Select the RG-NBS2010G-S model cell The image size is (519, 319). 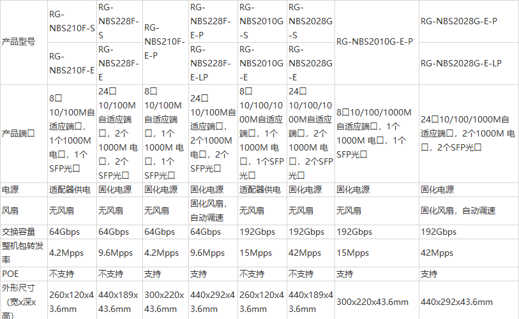point(261,21)
